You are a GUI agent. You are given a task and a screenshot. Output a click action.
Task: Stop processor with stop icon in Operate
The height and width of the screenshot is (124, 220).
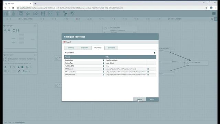[22, 67]
